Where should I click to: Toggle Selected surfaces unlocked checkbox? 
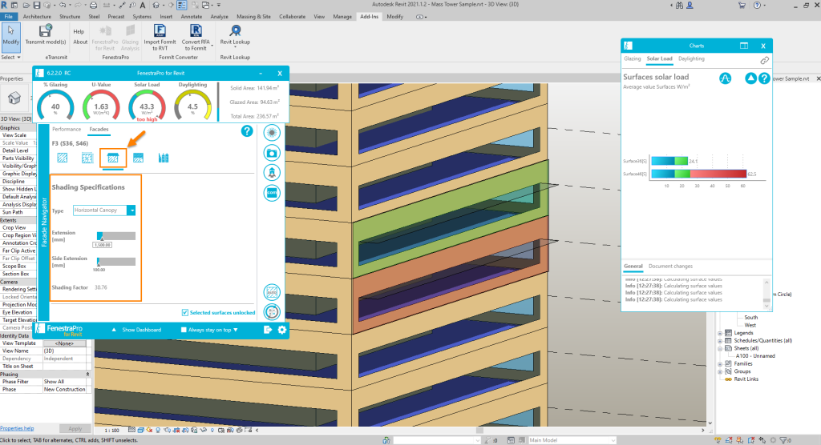pos(185,313)
